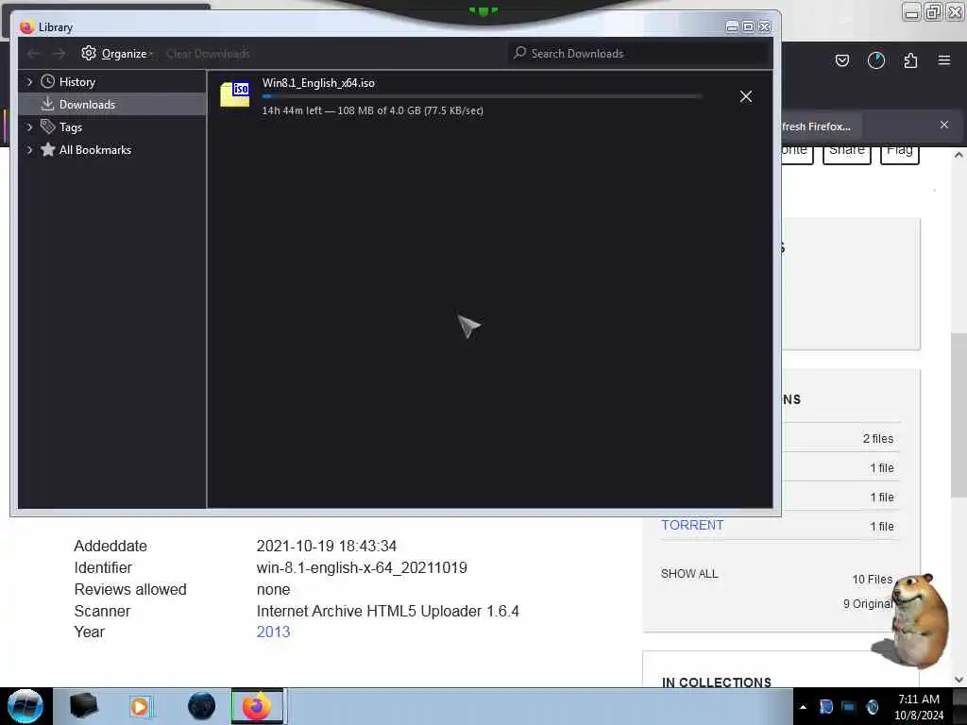Click the IN COLLECTIONS heading
The height and width of the screenshot is (725, 967).
click(717, 682)
